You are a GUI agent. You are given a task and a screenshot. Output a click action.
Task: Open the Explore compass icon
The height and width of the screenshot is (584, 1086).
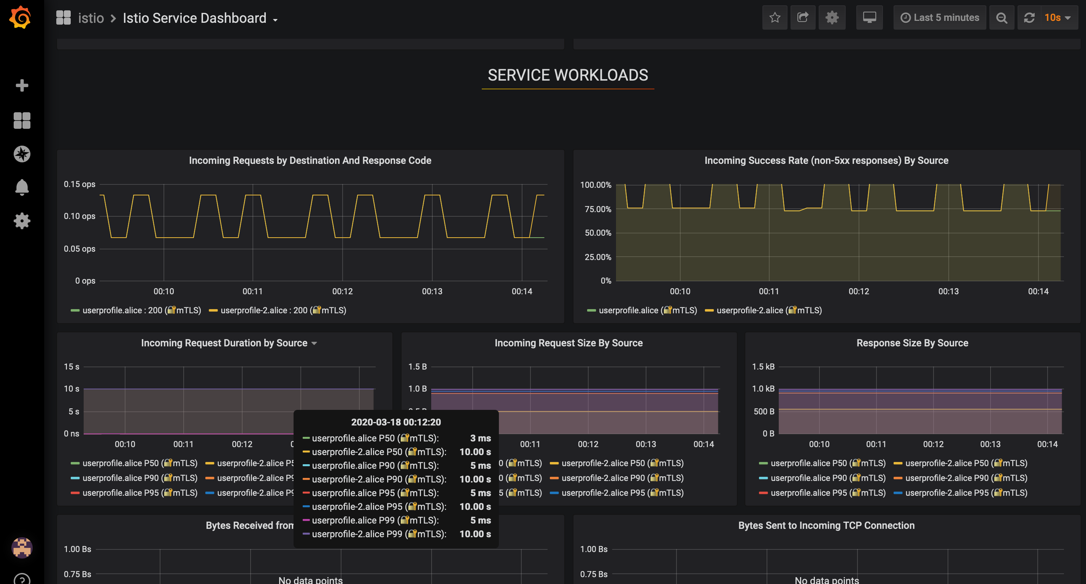22,154
